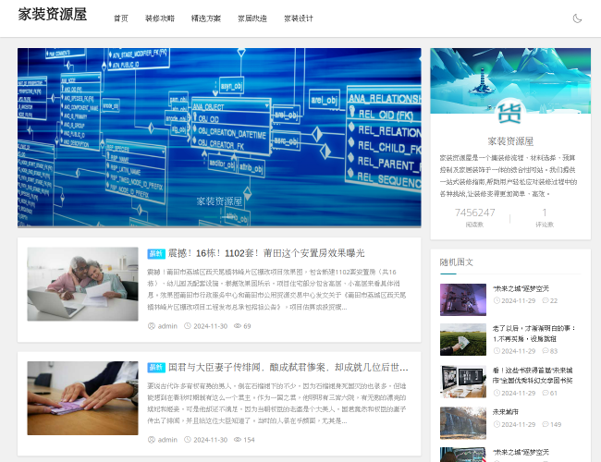601x462 pixels.
Task: Click the blue database diagram banner image
Action: click(x=219, y=138)
